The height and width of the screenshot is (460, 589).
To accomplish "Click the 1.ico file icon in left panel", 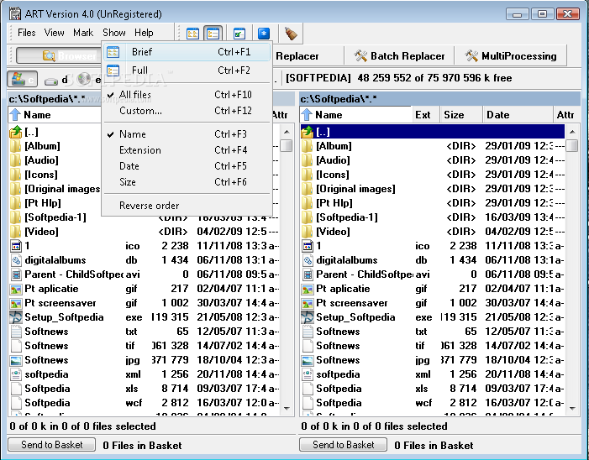I will tap(16, 246).
